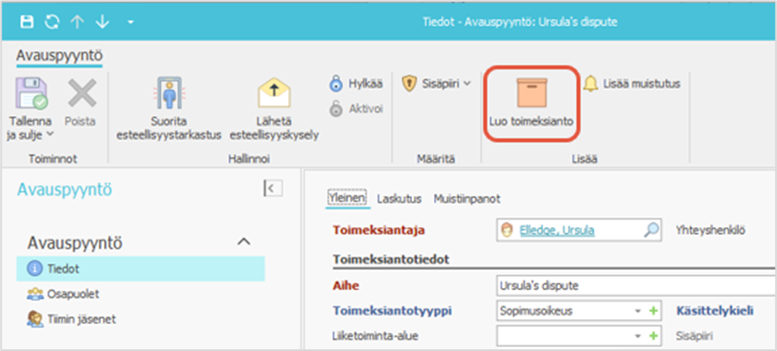Open the Liiketoiminta-alue dropdown arrow
777x351 pixels.
[639, 335]
